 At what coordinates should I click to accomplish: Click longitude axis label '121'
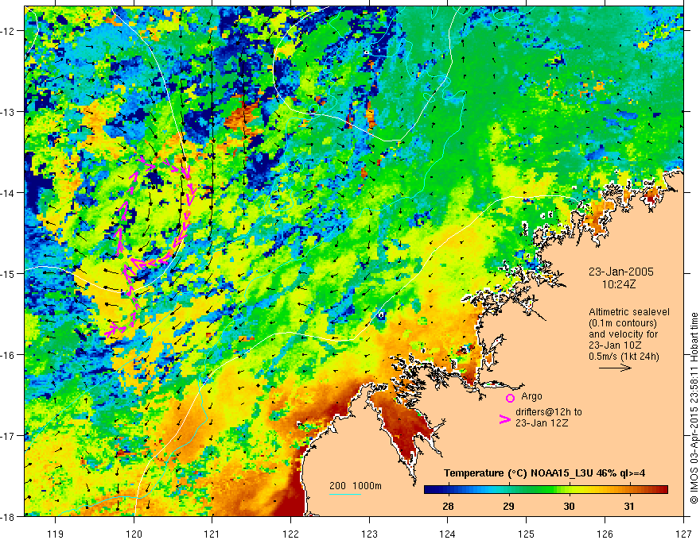[x=212, y=534]
